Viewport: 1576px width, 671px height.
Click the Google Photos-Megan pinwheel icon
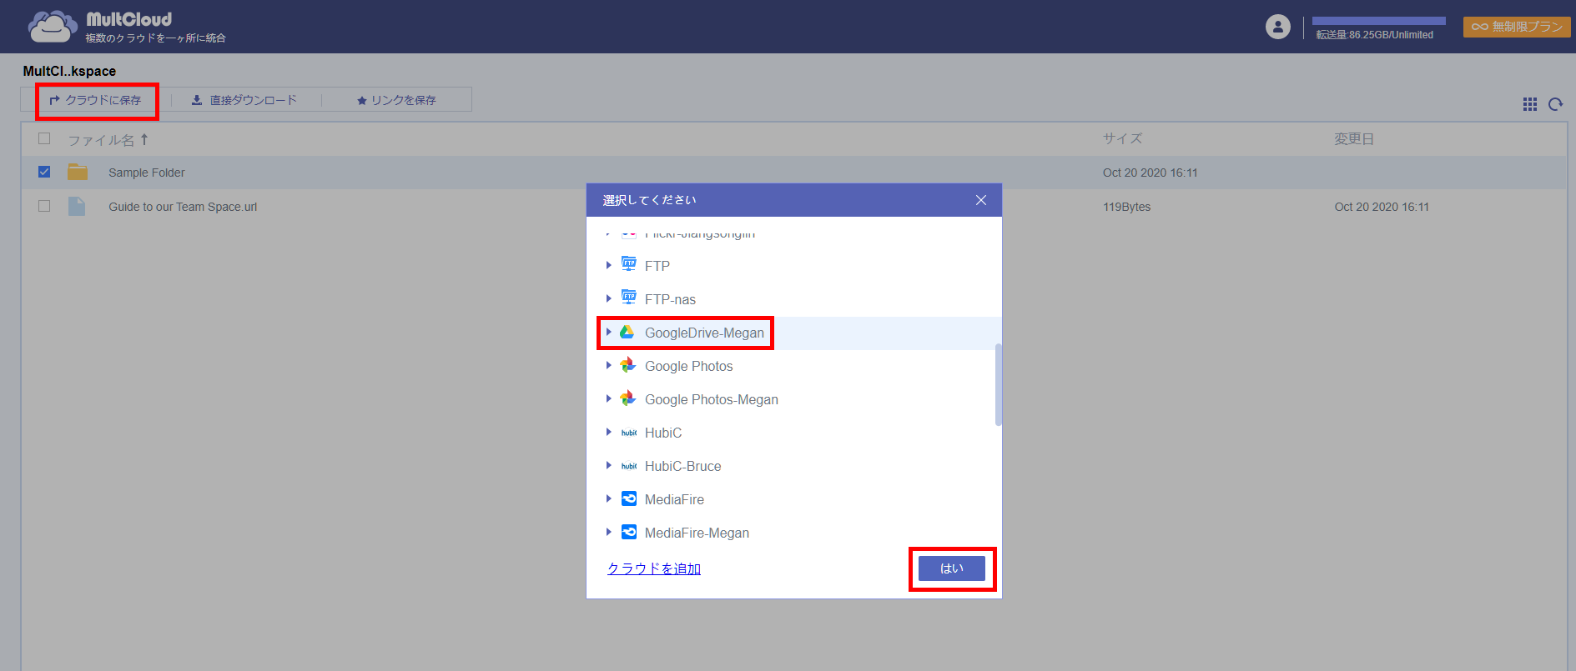(627, 398)
